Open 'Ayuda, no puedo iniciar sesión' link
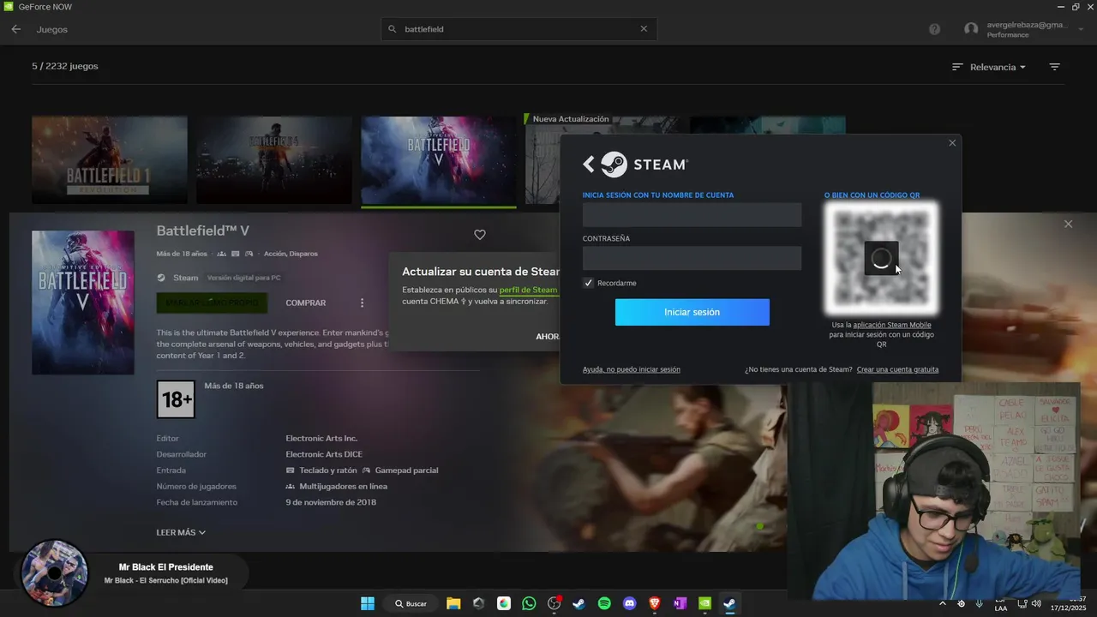 632,369
